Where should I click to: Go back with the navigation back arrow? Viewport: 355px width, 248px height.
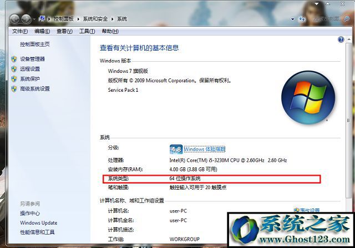(x=15, y=19)
